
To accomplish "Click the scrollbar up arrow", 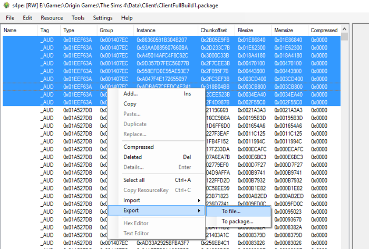I will pyautogui.click(x=344, y=29).
